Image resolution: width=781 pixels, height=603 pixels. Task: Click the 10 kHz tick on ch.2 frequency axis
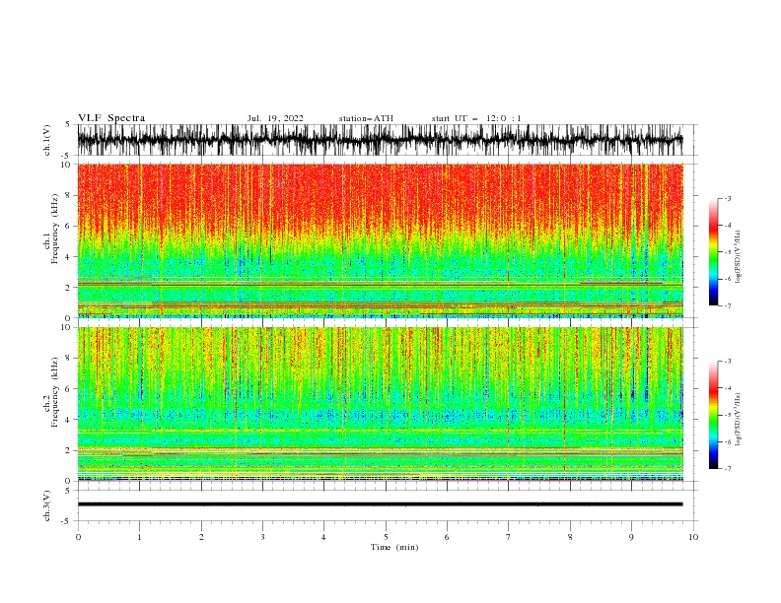tap(65, 327)
